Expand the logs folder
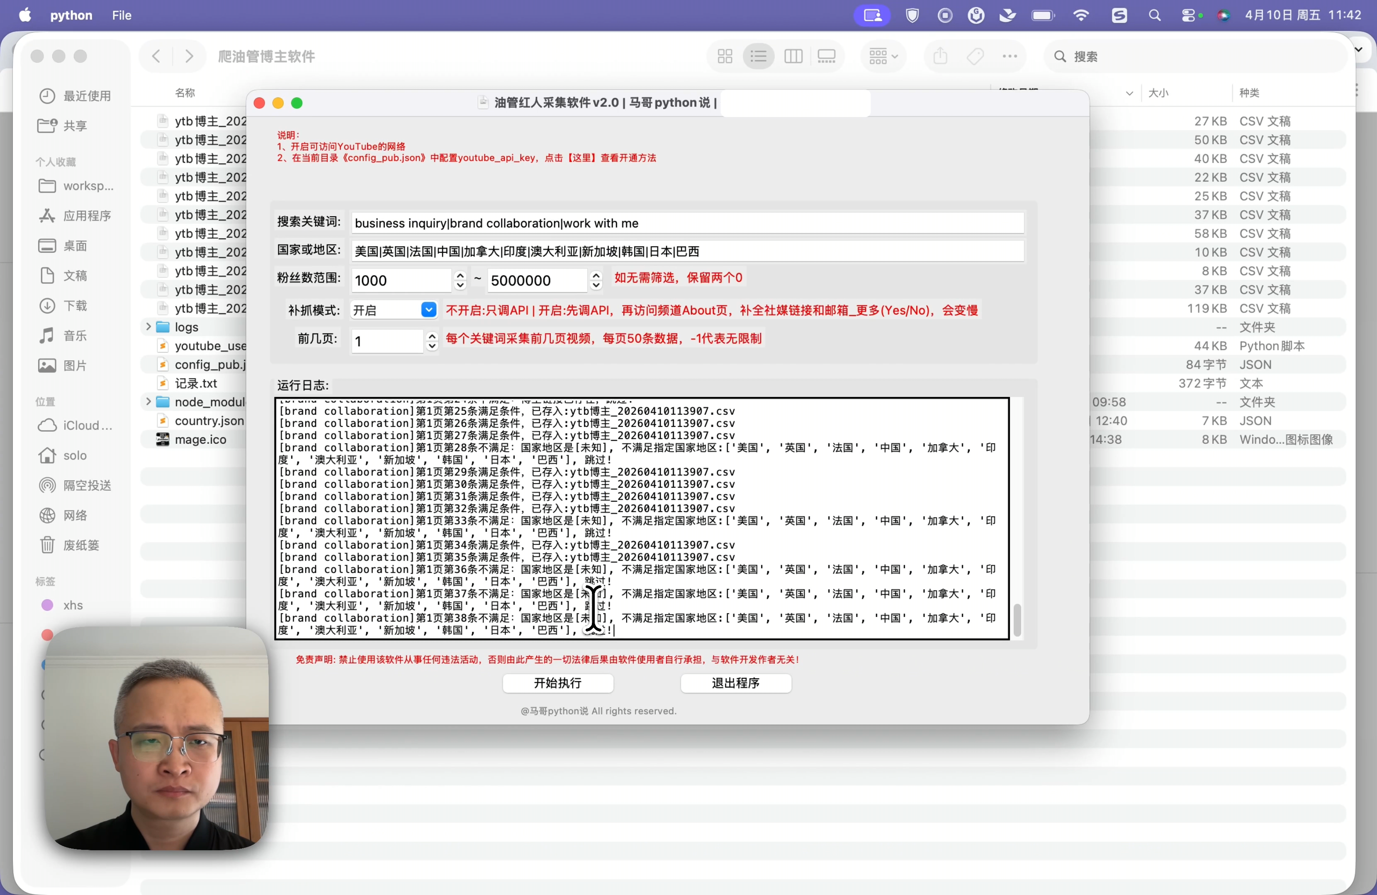 tap(148, 327)
